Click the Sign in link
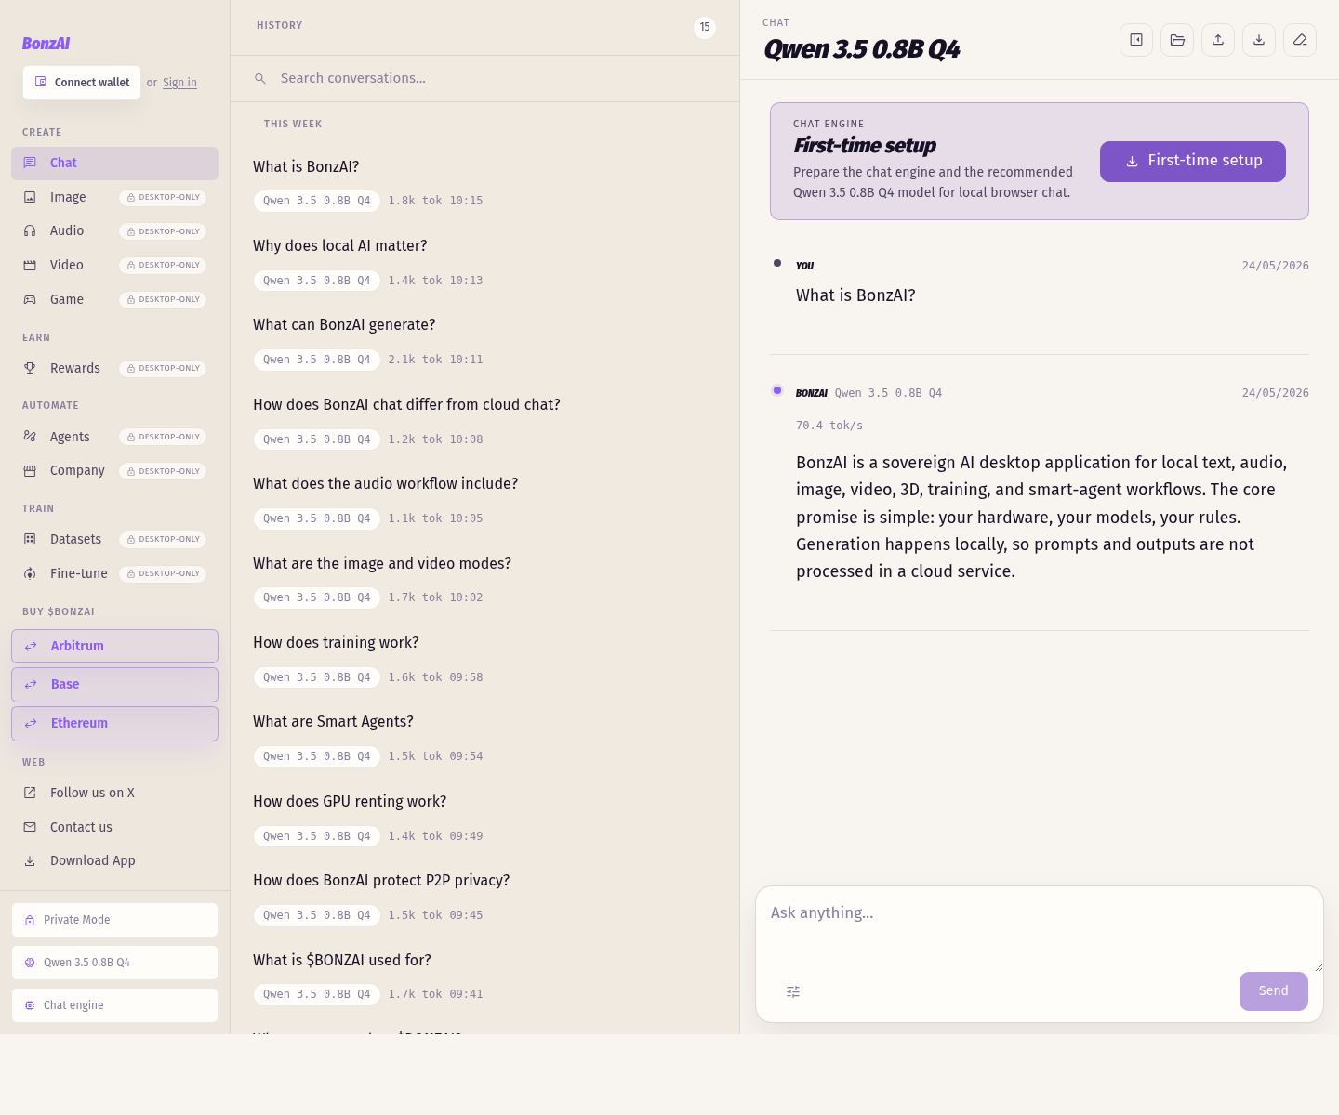This screenshot has width=1339, height=1115. (x=179, y=83)
